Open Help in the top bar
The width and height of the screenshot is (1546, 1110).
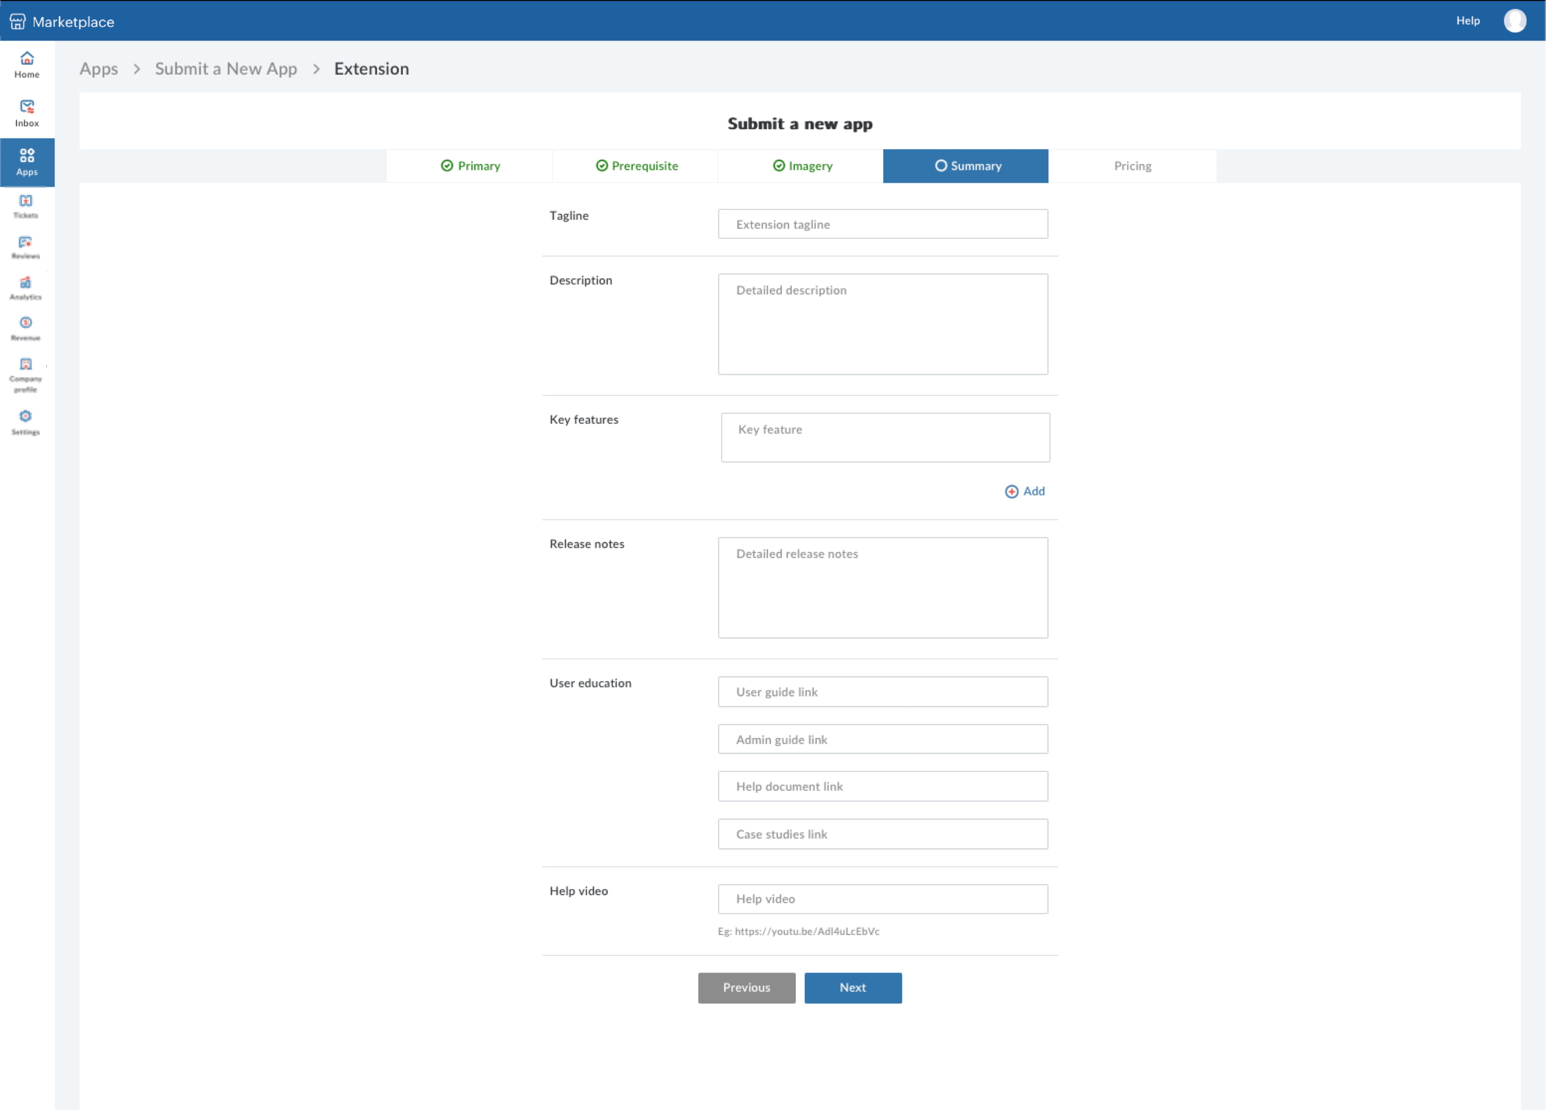(1467, 21)
